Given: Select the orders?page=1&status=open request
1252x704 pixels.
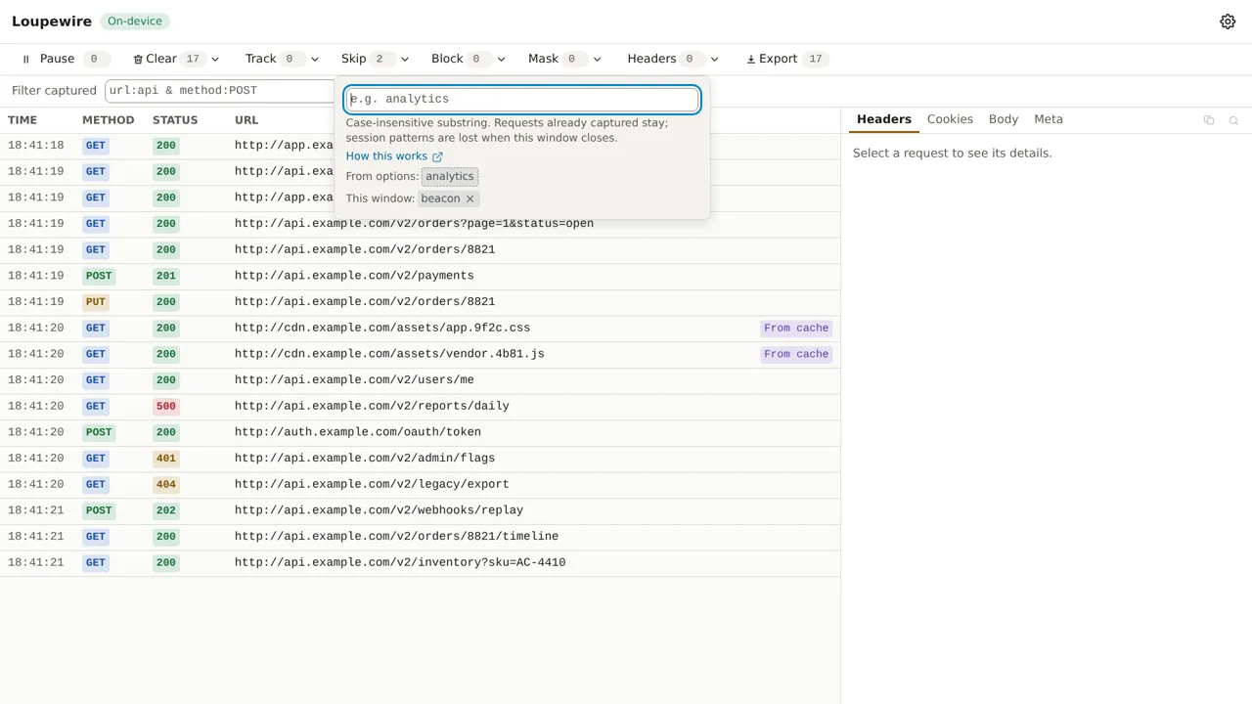Looking at the screenshot, I should pyautogui.click(x=420, y=224).
